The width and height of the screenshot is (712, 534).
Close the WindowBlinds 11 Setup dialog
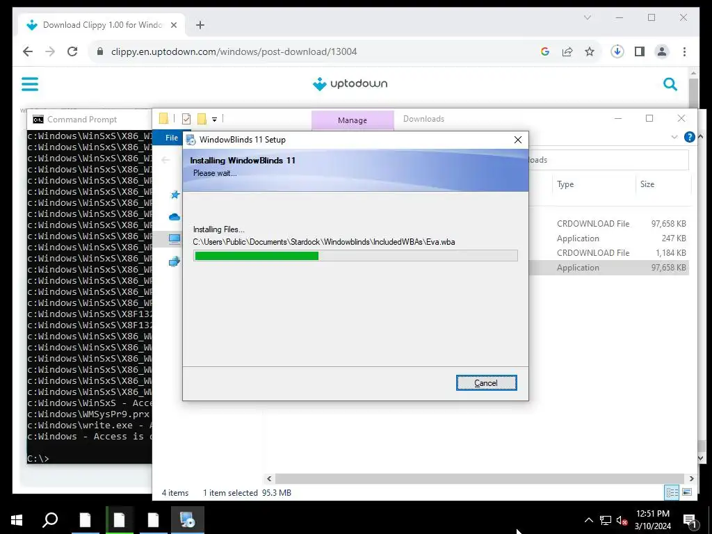517,140
